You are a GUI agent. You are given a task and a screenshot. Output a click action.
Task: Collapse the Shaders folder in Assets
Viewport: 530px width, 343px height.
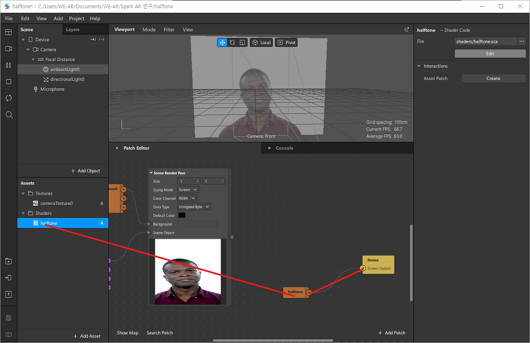pyautogui.click(x=23, y=213)
